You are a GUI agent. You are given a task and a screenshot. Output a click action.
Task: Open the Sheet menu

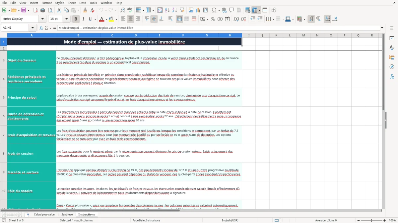[x=72, y=3]
